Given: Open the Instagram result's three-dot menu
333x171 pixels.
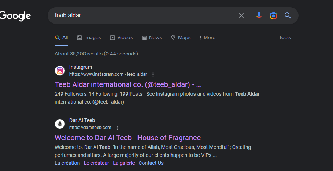Looking at the screenshot, I should pos(153,75).
